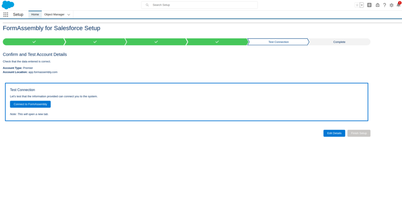Go to the first completed progress step

(x=34, y=42)
